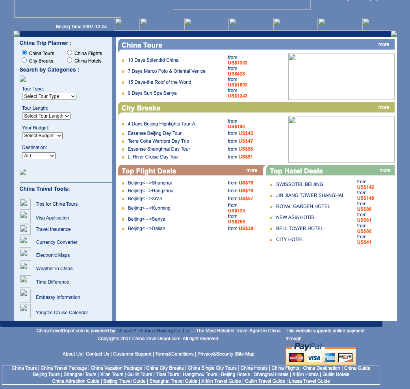The image size is (410, 389).
Task: Open Beijing to Dalian flight deal
Action: (x=147, y=228)
